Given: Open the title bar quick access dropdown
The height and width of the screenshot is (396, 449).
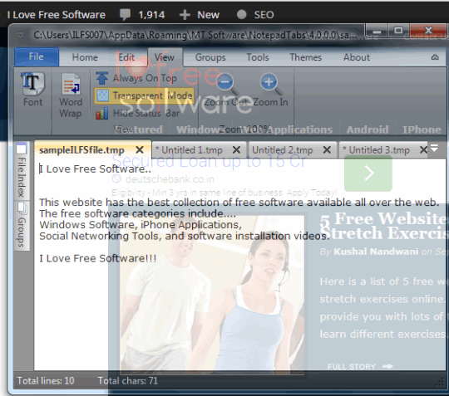Looking at the screenshot, I should (20, 35).
